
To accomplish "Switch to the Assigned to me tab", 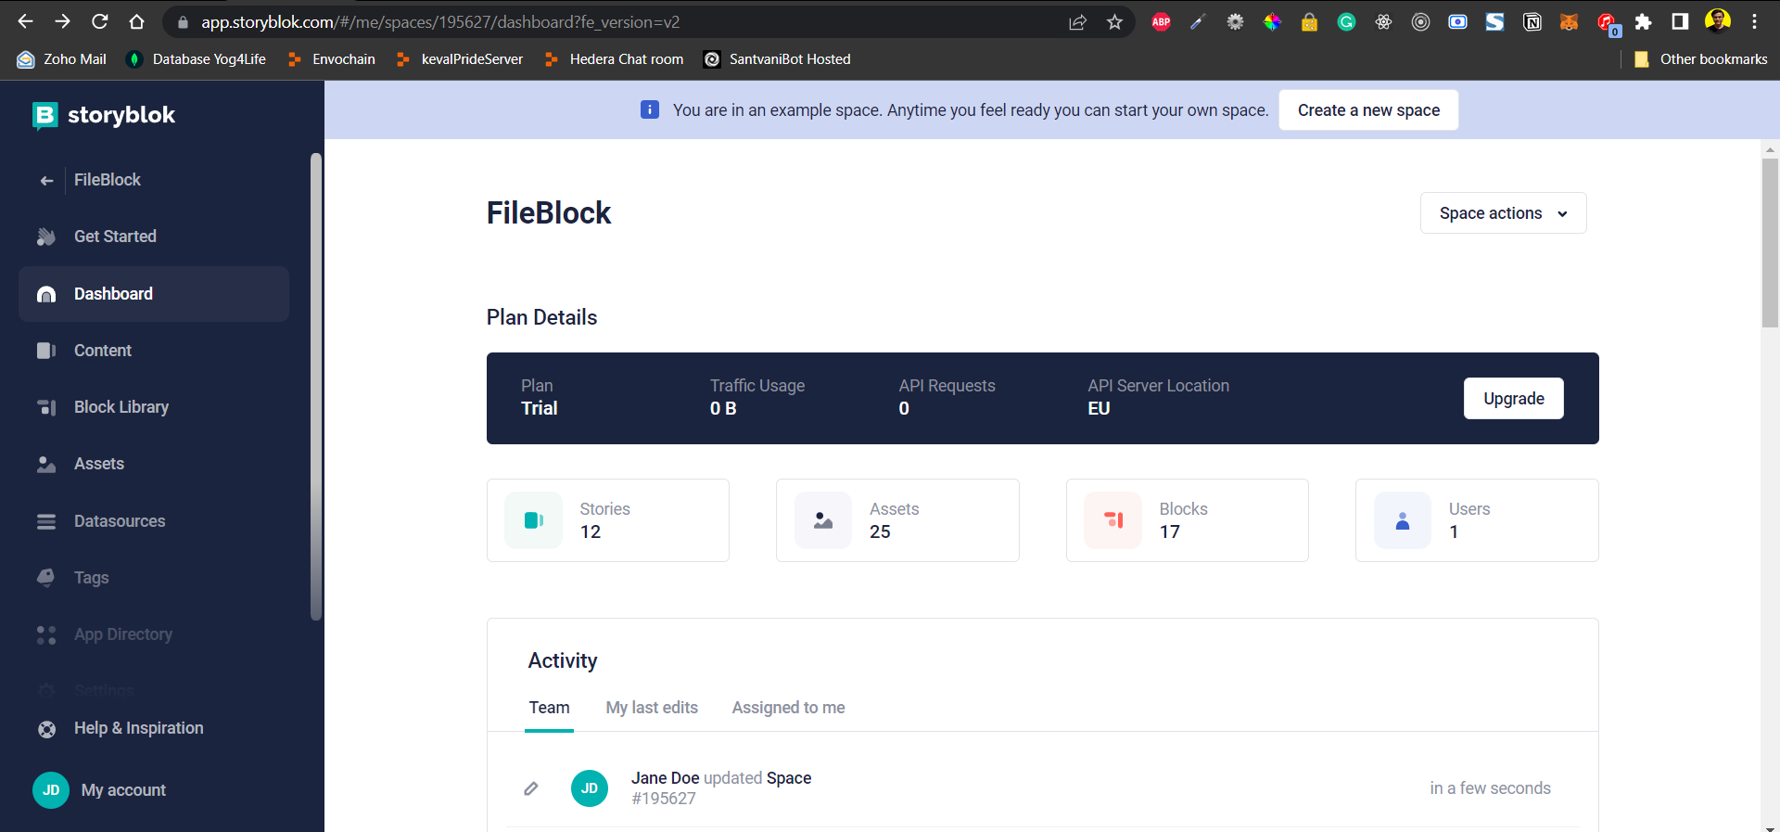I will 788,708.
